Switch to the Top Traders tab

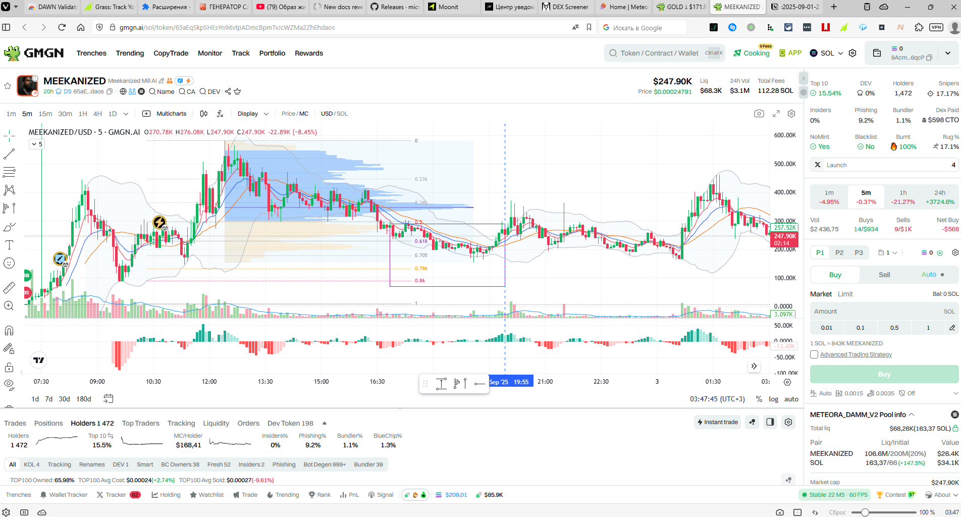pyautogui.click(x=140, y=423)
